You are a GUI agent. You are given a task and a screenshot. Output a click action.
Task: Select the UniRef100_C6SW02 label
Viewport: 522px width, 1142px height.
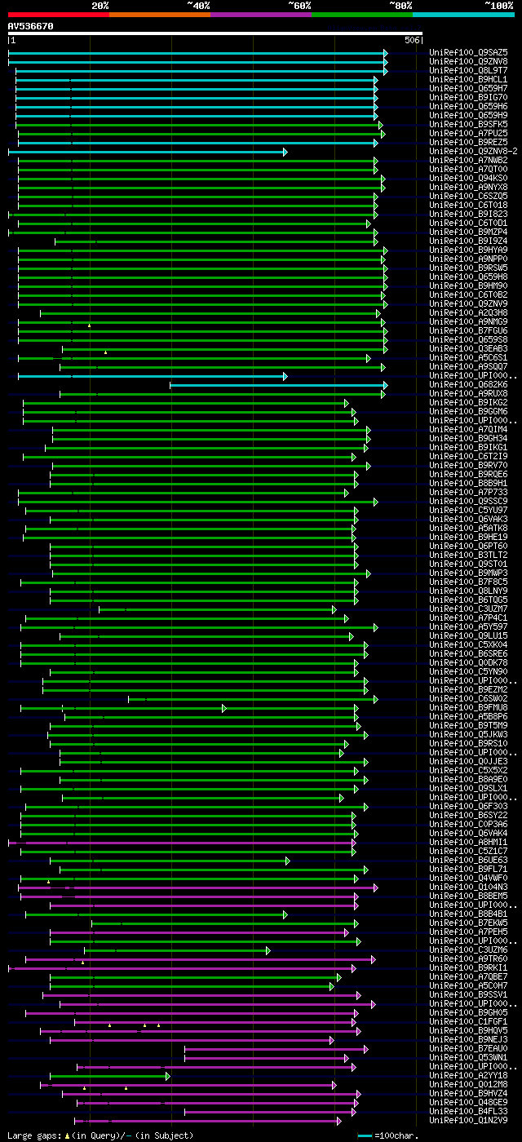click(x=470, y=698)
